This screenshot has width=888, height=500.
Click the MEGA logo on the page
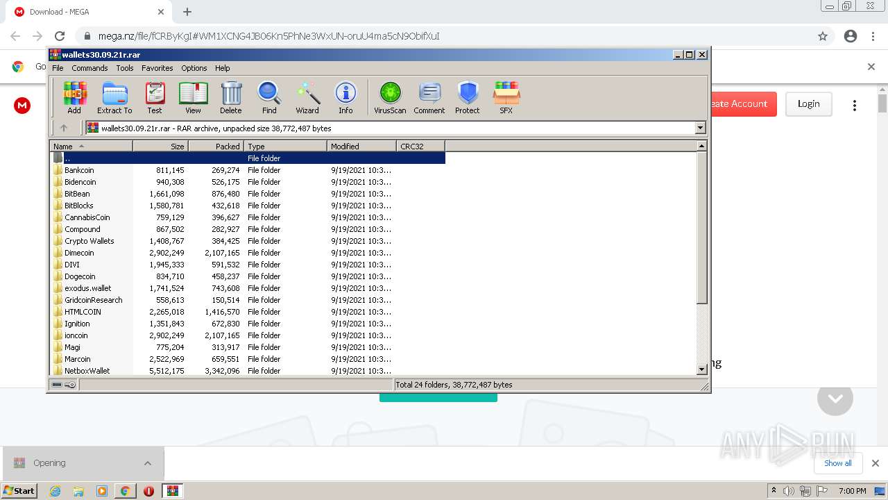22,106
